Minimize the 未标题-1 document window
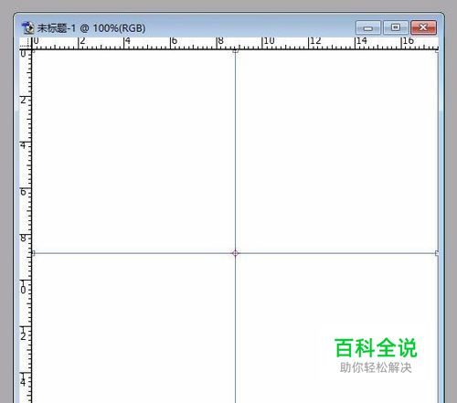Image resolution: width=457 pixels, height=403 pixels. coord(368,28)
